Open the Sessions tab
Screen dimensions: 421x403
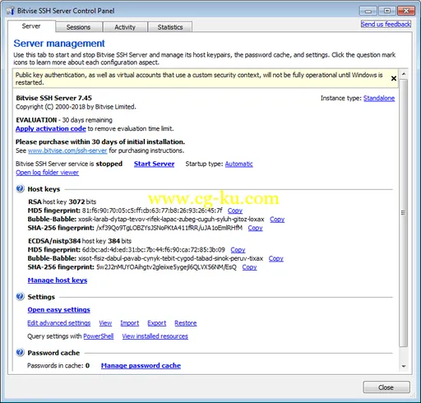click(x=79, y=27)
